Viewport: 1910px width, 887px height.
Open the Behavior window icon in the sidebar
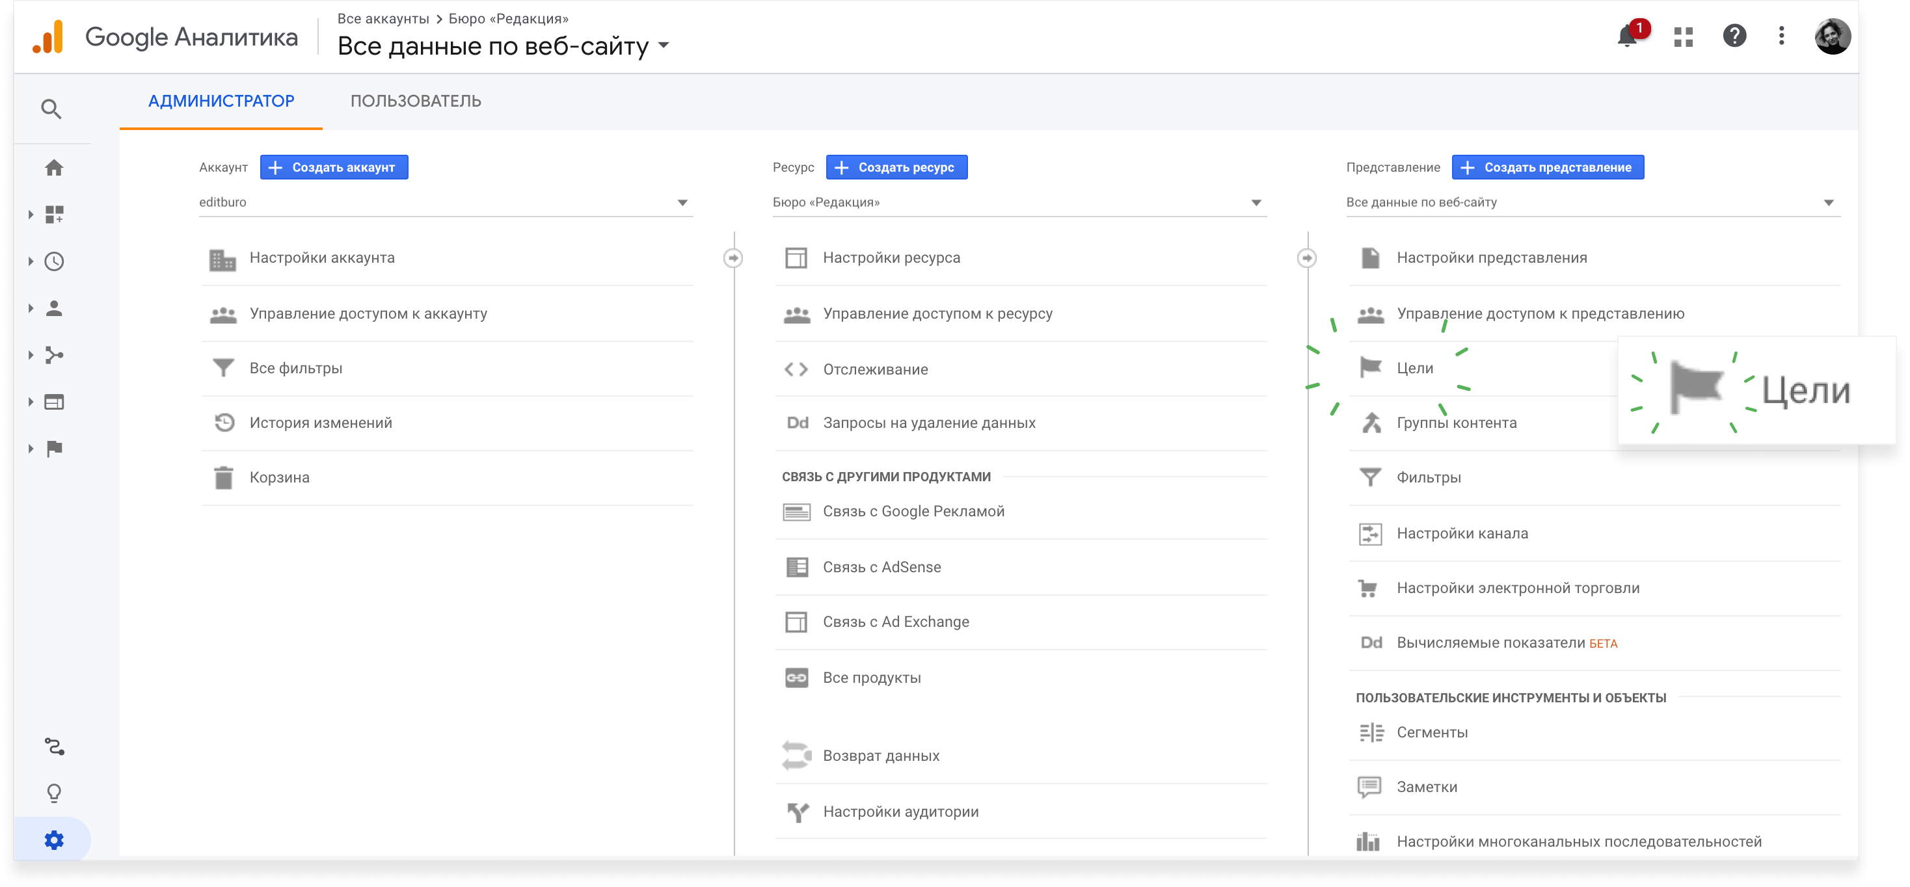point(54,403)
